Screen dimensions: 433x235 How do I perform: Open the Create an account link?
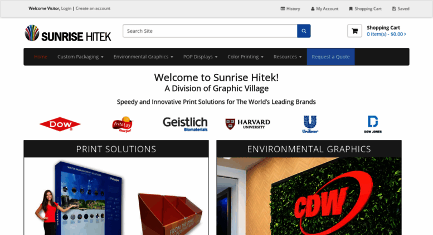(x=93, y=8)
